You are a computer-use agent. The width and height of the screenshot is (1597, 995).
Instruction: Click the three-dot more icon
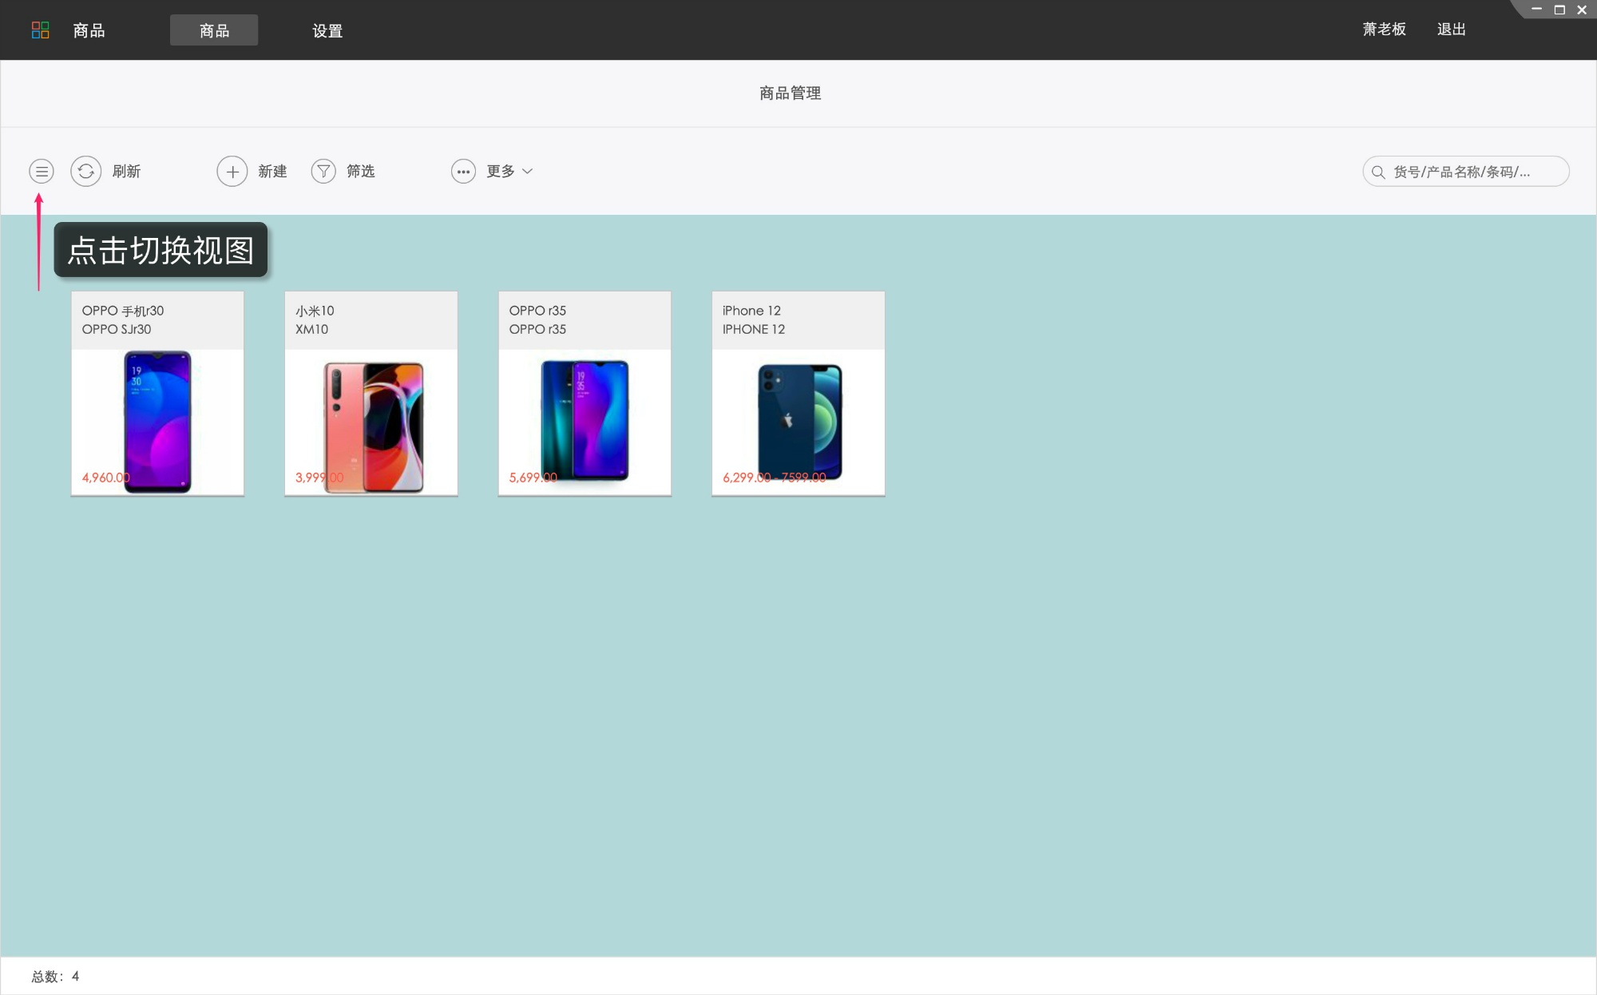(463, 171)
